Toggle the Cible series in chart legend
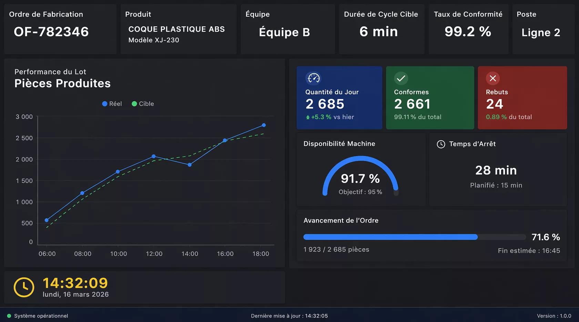579x322 pixels. coord(143,104)
